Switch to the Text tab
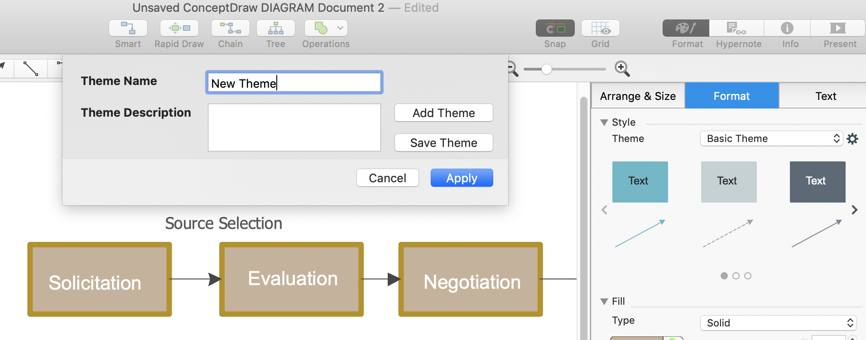Screen dimensions: 866x340 pos(825,96)
